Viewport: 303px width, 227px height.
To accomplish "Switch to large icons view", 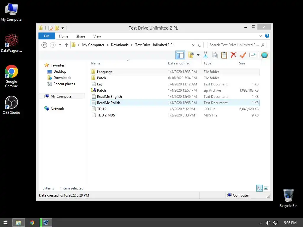I will (x=266, y=188).
